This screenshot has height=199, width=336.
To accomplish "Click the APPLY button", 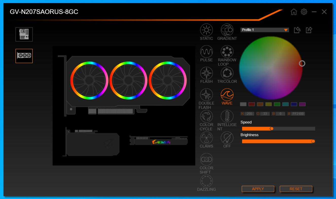I will [258, 189].
